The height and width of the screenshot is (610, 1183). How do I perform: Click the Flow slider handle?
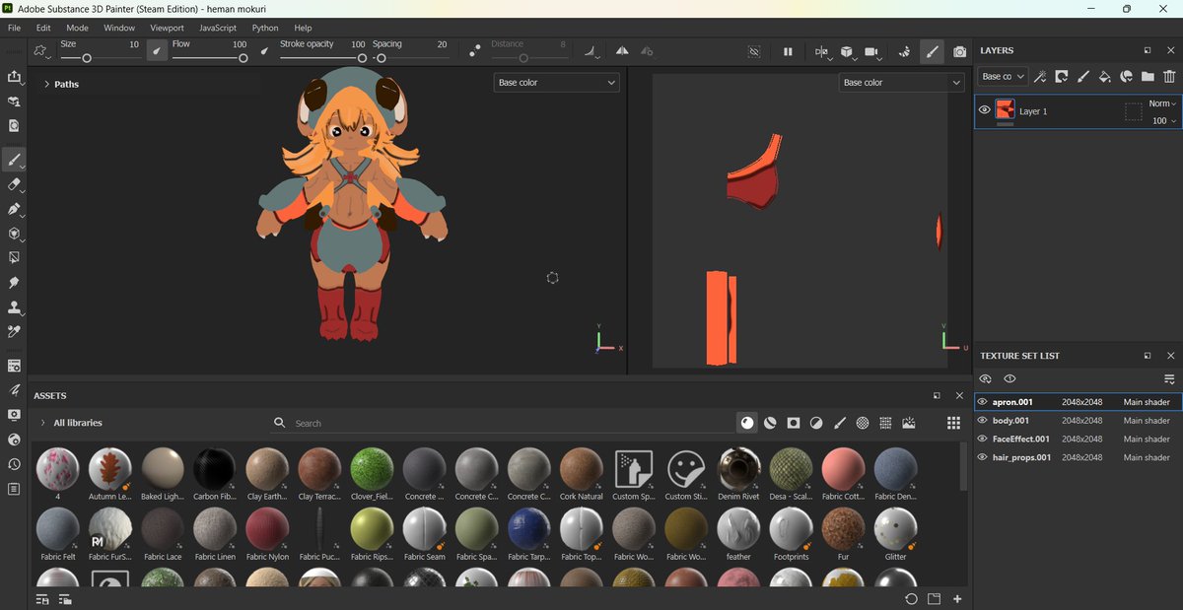[x=243, y=58]
